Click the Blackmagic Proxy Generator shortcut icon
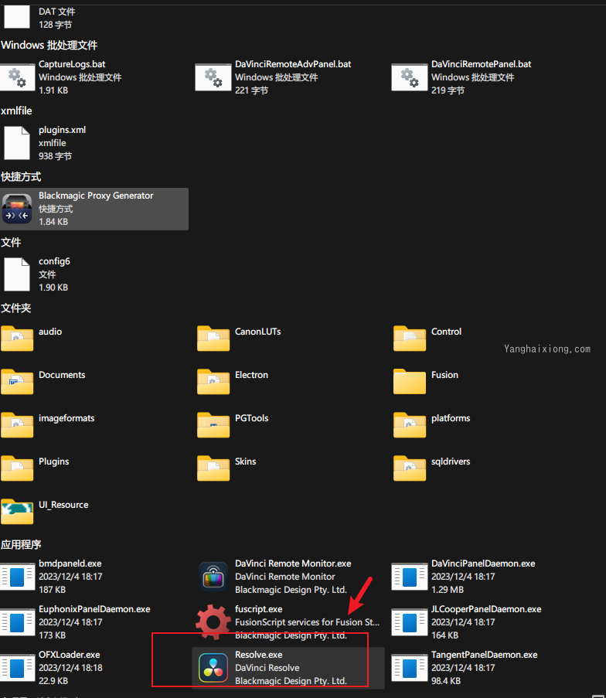Image resolution: width=606 pixels, height=698 pixels. coord(17,209)
